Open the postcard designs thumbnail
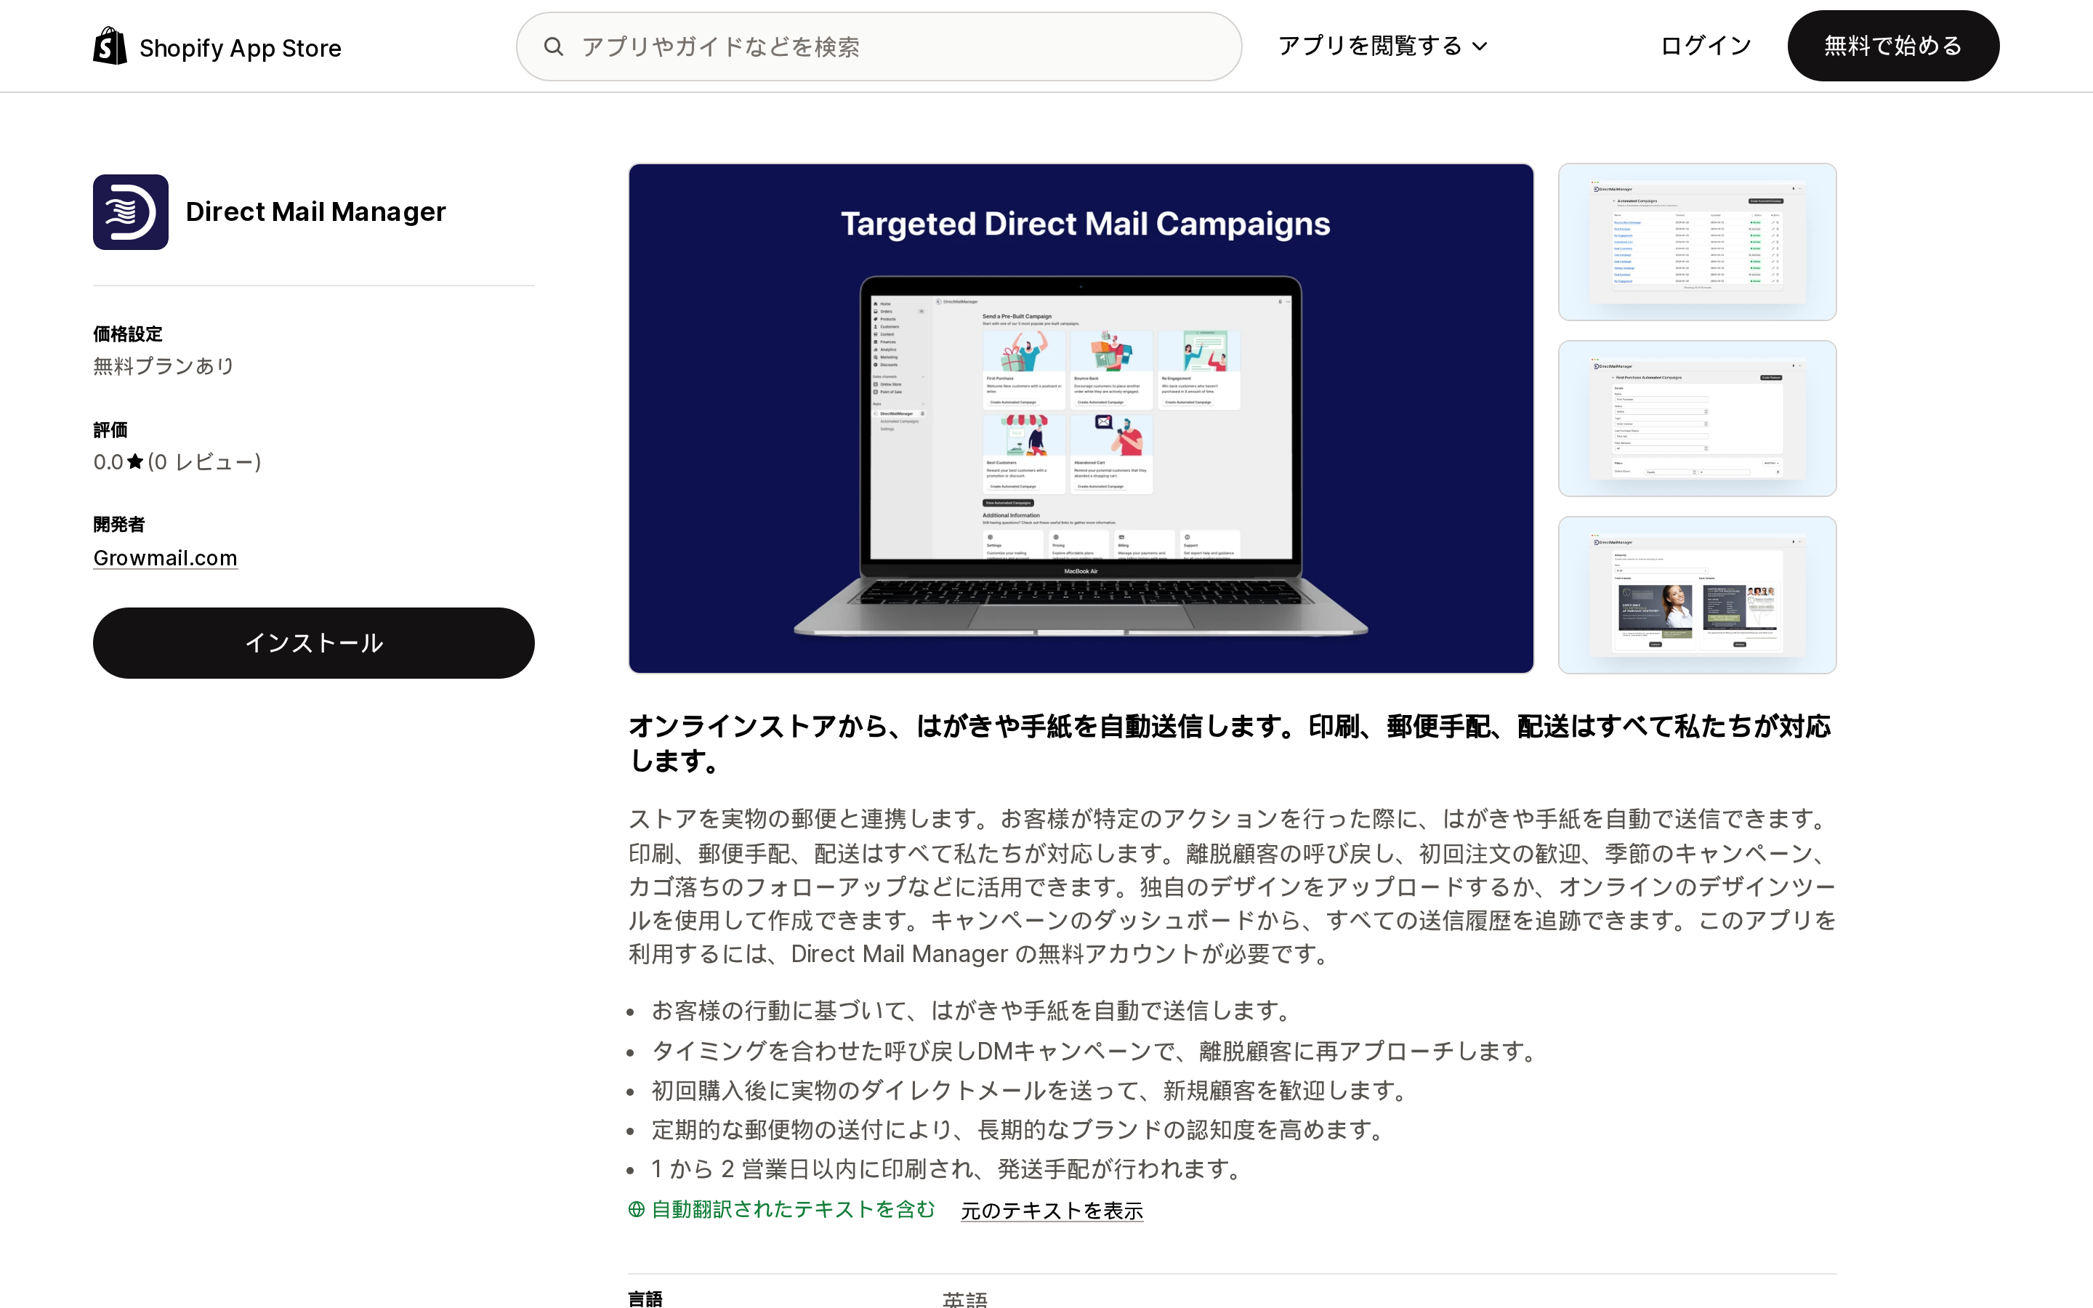 (x=1697, y=595)
